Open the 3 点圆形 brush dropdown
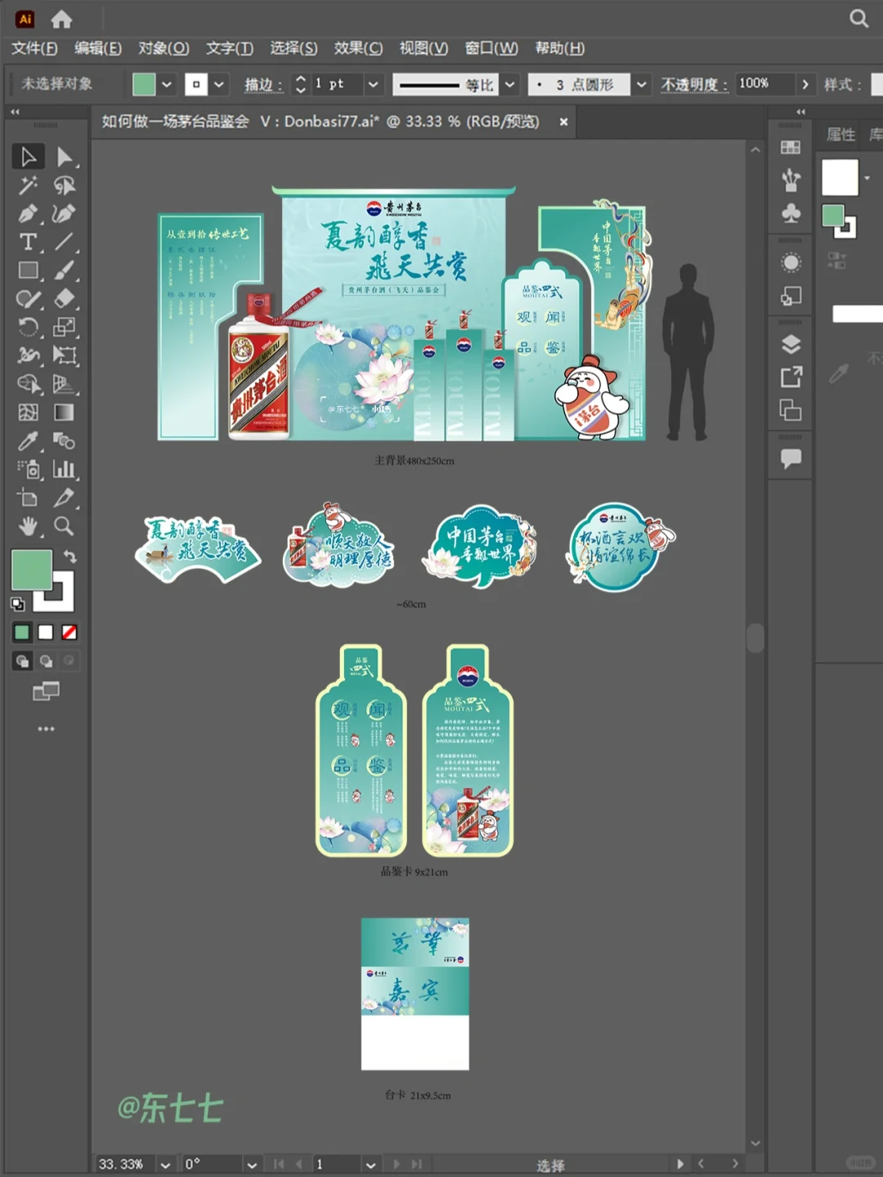Image resolution: width=883 pixels, height=1177 pixels. (642, 84)
